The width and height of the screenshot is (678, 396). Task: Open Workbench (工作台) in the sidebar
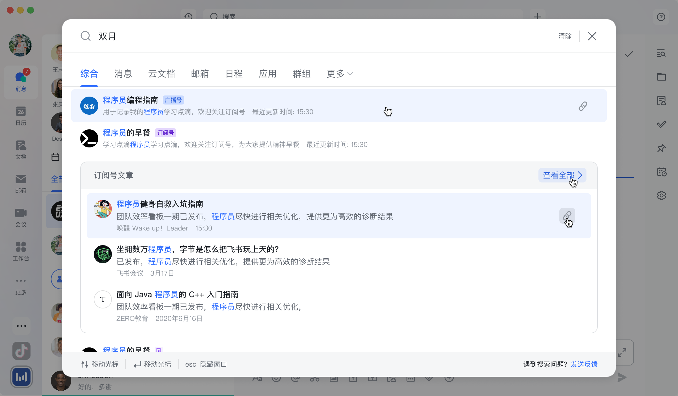[21, 251]
